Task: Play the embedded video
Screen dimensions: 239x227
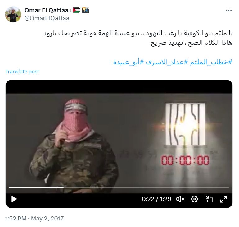Action: pyautogui.click(x=14, y=199)
